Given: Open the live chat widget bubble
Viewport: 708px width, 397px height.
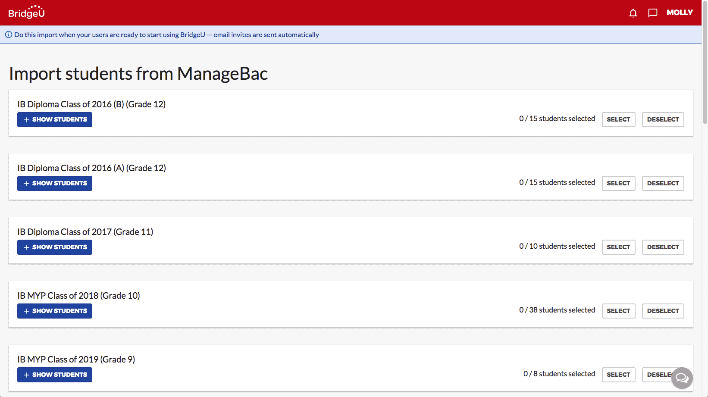Looking at the screenshot, I should click(682, 378).
